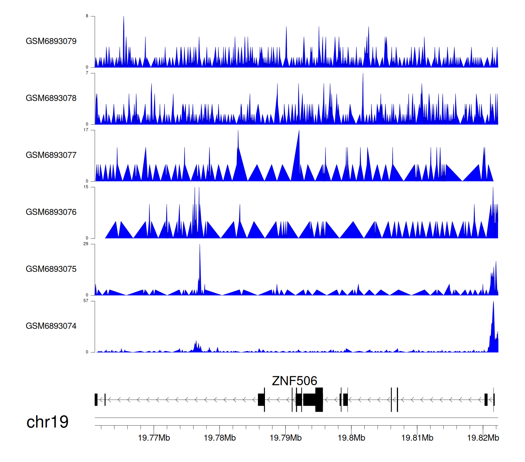
Task: Select the GSM6893078 track label
Action: pos(51,98)
